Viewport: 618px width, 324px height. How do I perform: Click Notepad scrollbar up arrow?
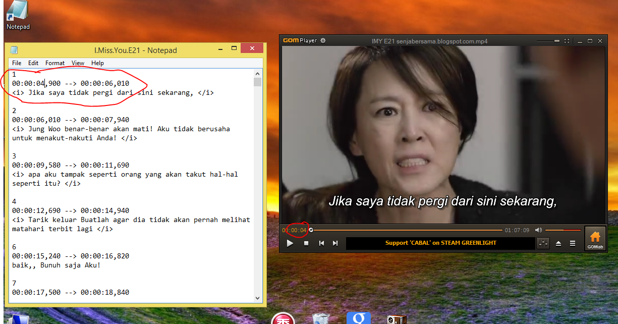258,73
